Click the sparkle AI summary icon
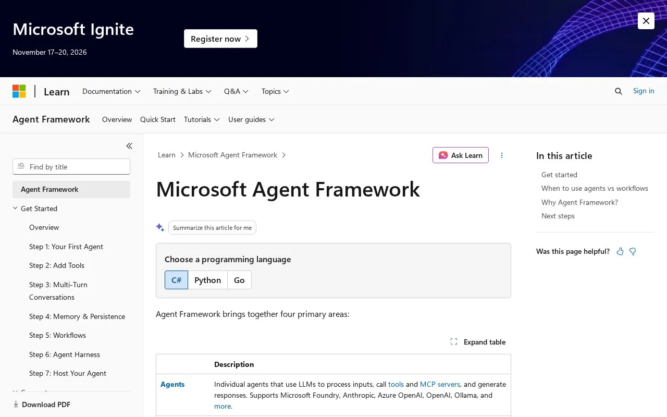The width and height of the screenshot is (667, 417). click(160, 227)
